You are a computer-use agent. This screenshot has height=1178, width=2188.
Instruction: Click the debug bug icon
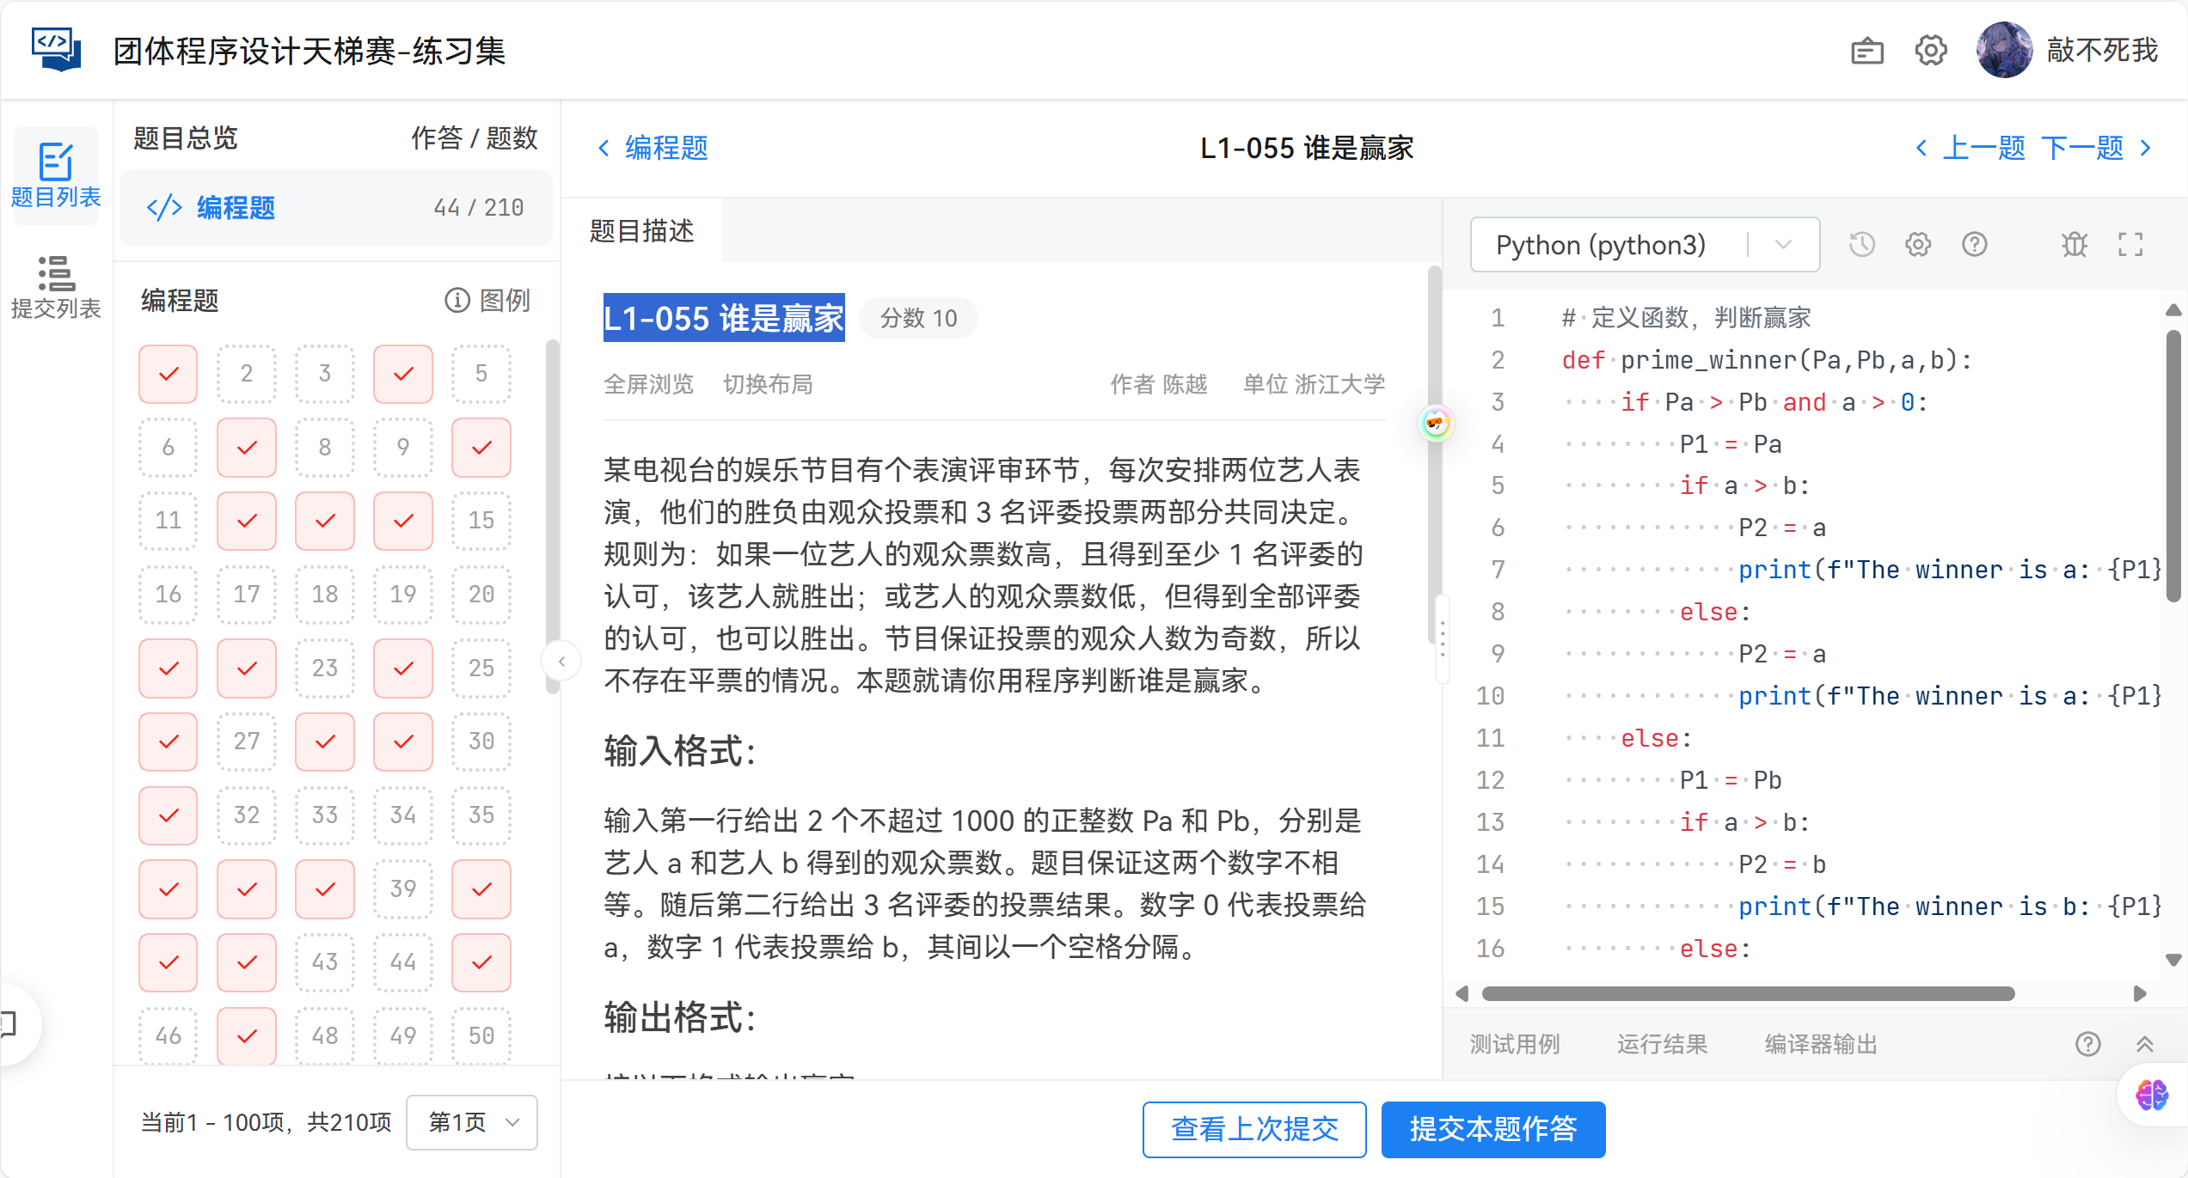pos(2074,245)
